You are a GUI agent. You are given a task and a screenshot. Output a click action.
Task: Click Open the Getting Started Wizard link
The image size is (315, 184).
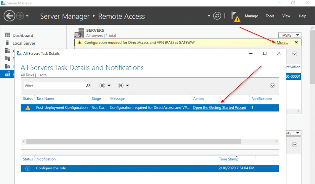219,108
